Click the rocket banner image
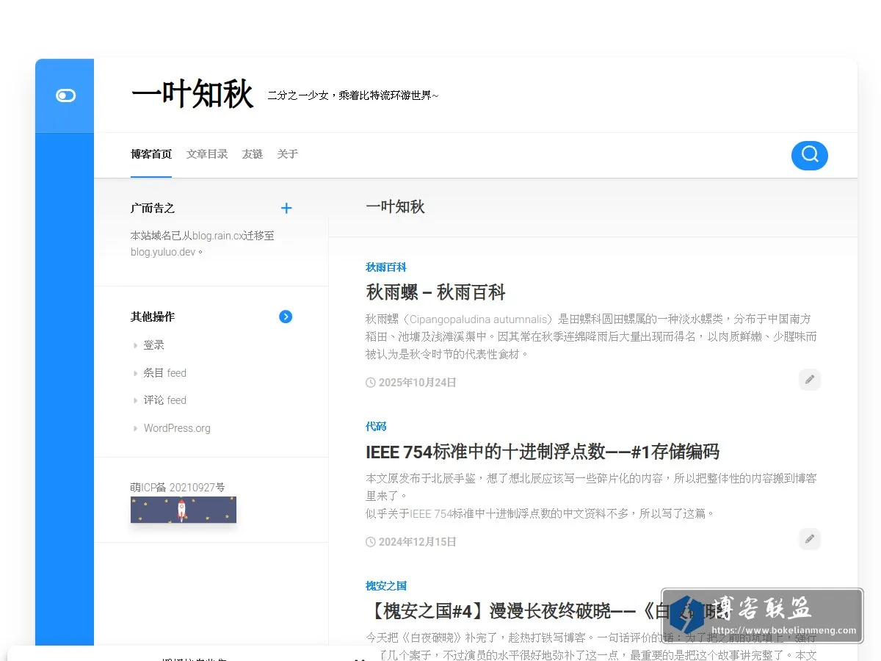Viewport: 881px width, 661px height. point(184,510)
